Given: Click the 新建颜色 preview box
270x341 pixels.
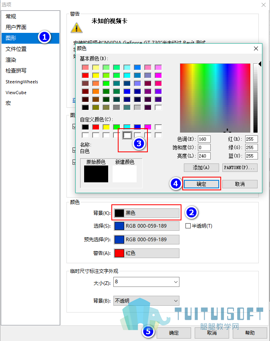Looking at the screenshot, I should point(125,174).
